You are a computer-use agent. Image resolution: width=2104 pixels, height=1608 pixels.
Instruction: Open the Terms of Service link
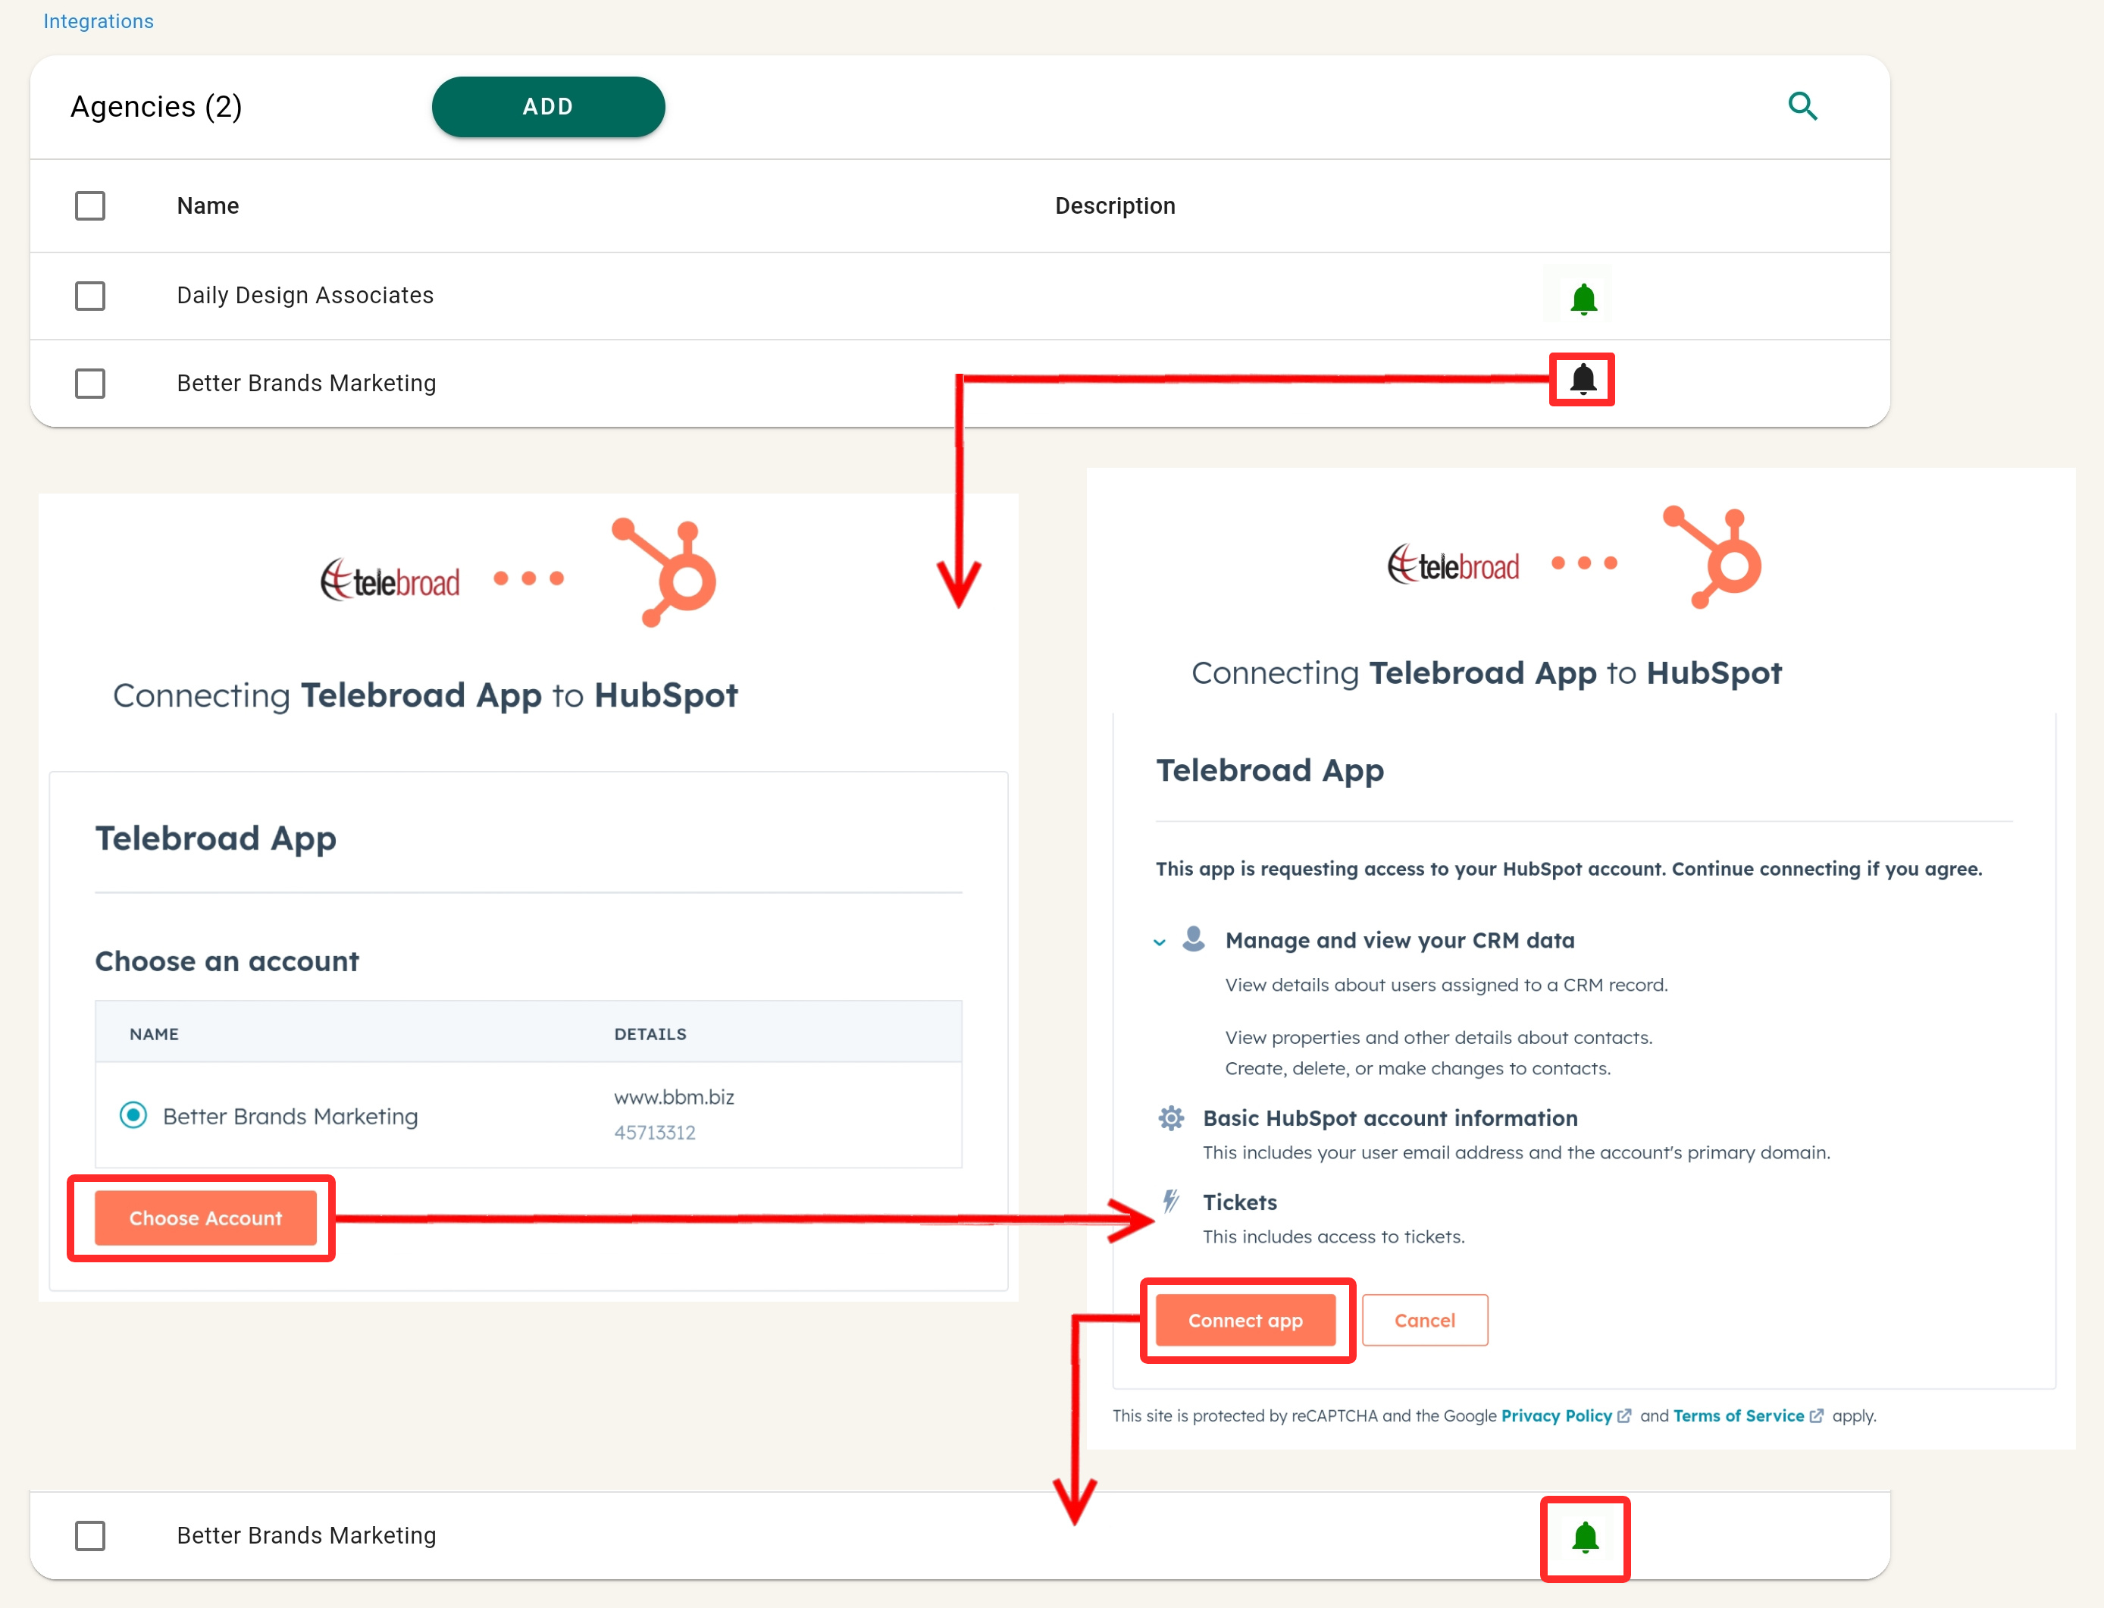(x=1738, y=1415)
